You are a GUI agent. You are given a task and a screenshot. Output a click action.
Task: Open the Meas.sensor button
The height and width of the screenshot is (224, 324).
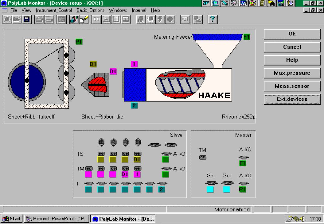click(x=292, y=86)
